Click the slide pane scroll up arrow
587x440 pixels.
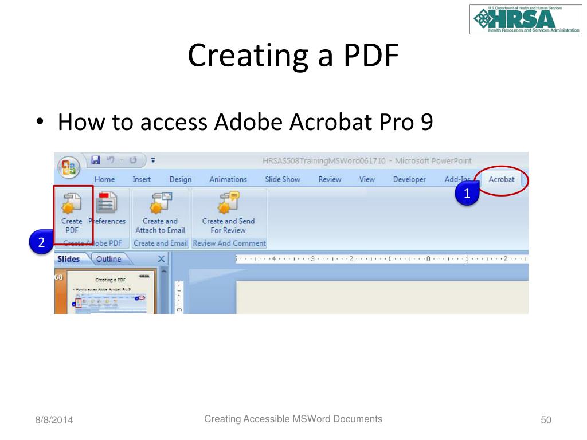(163, 270)
